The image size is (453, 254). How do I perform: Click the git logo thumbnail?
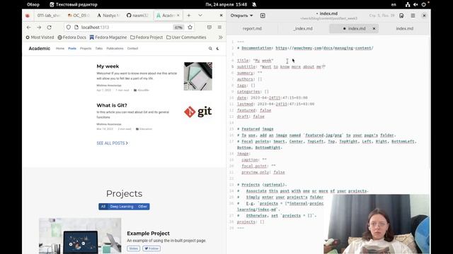(x=198, y=111)
